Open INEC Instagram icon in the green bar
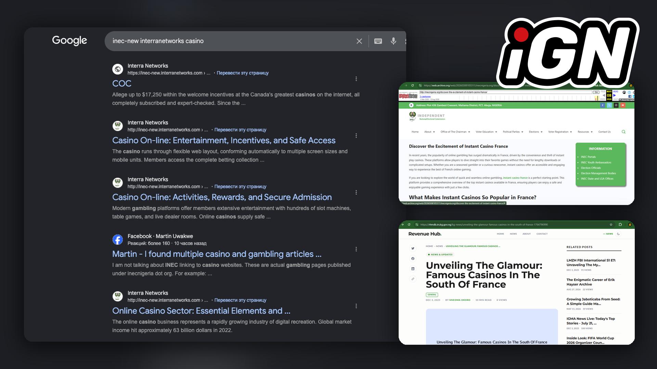This screenshot has width=657, height=369. click(616, 105)
